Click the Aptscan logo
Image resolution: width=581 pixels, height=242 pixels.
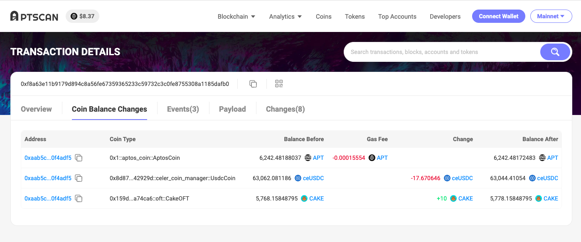coord(34,16)
